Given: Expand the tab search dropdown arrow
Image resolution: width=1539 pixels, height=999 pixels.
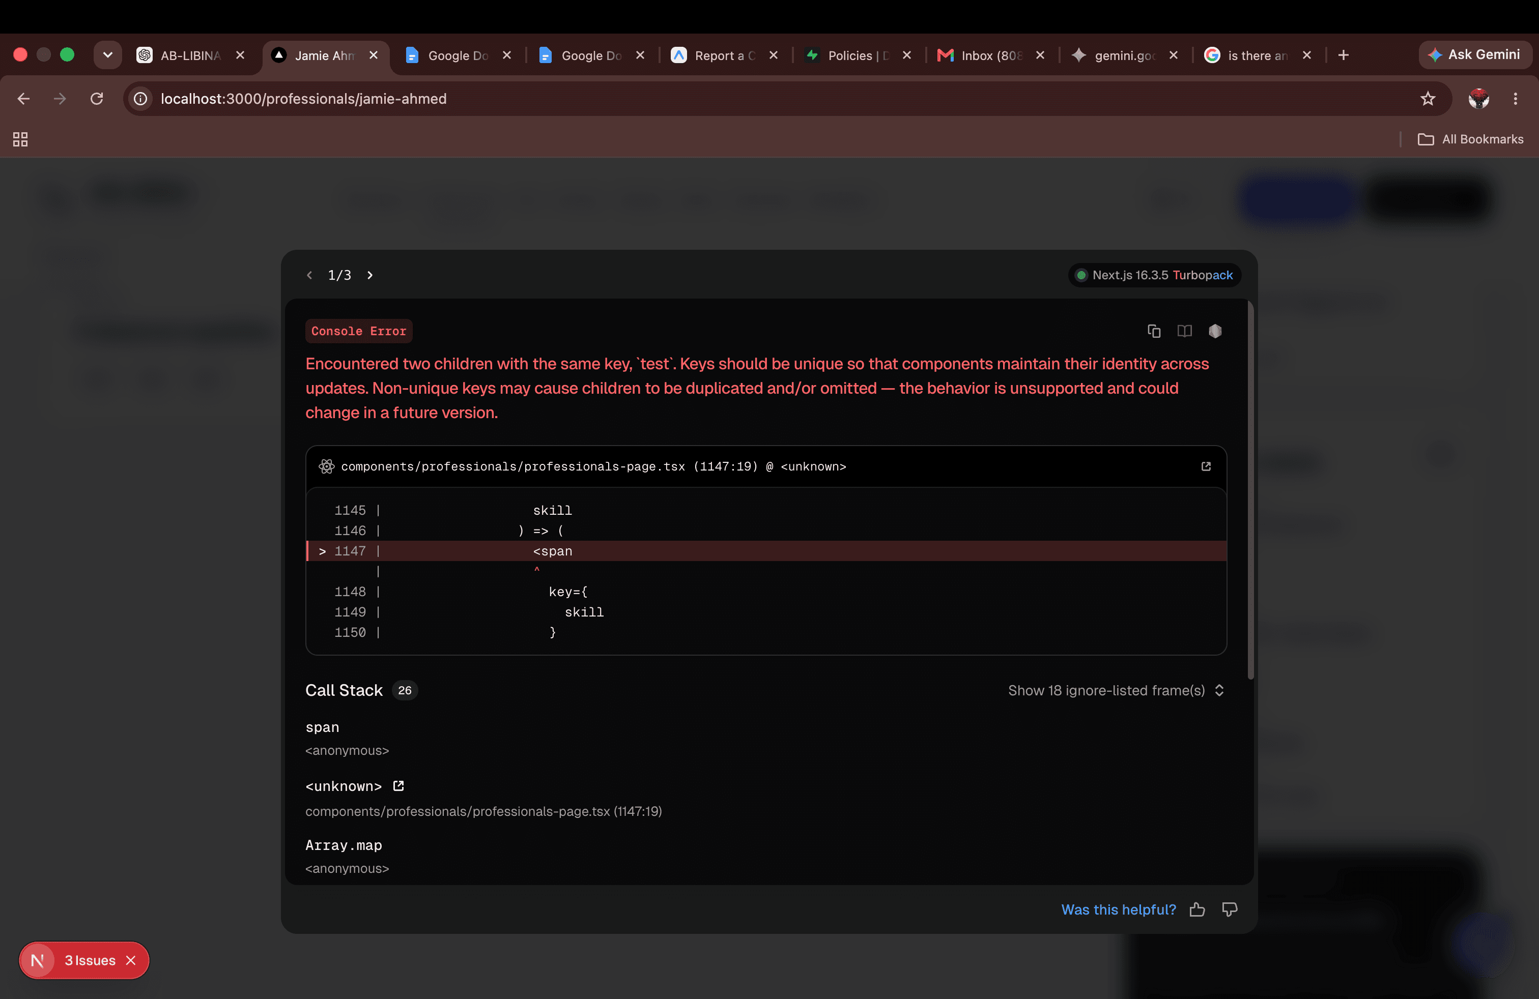Looking at the screenshot, I should click(x=108, y=55).
